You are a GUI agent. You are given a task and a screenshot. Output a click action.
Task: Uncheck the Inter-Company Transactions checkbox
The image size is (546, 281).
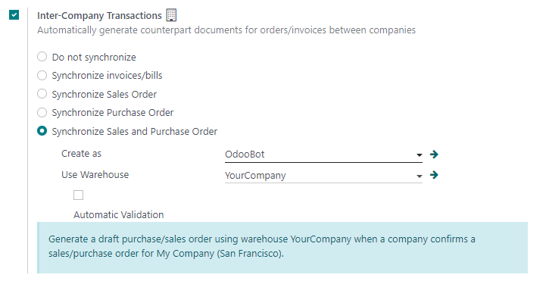point(14,15)
